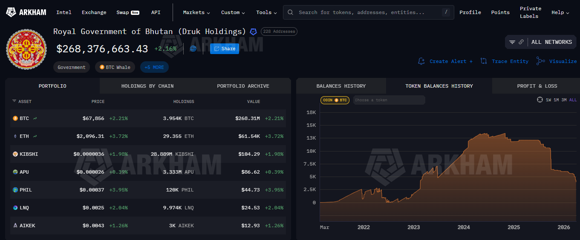This screenshot has width=580, height=240.
Task: Open the Intel menu item
Action: [x=64, y=12]
